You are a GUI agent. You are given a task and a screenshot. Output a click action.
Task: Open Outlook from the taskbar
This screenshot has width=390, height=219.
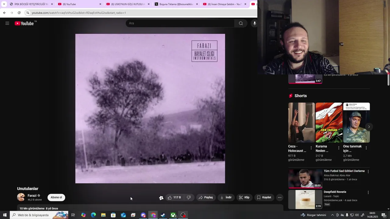[x=123, y=215]
